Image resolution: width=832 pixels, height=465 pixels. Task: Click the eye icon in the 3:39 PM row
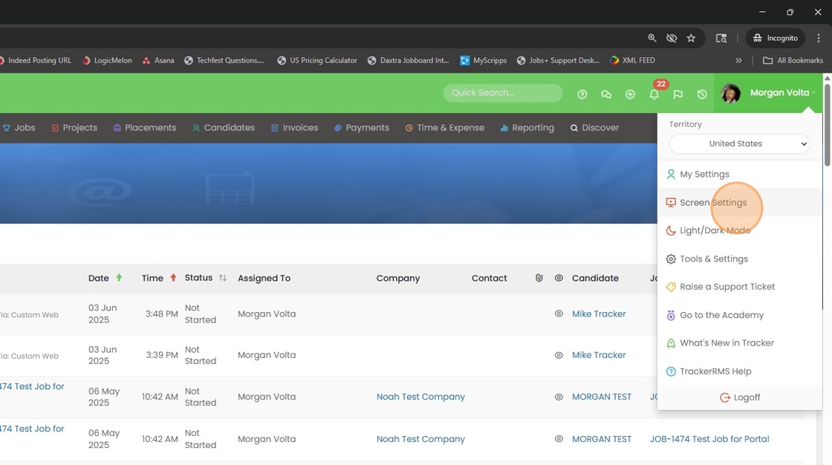[559, 355]
